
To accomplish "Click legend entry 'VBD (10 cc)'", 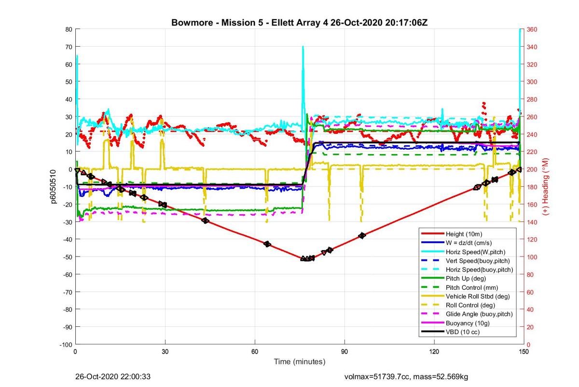I will tap(462, 332).
